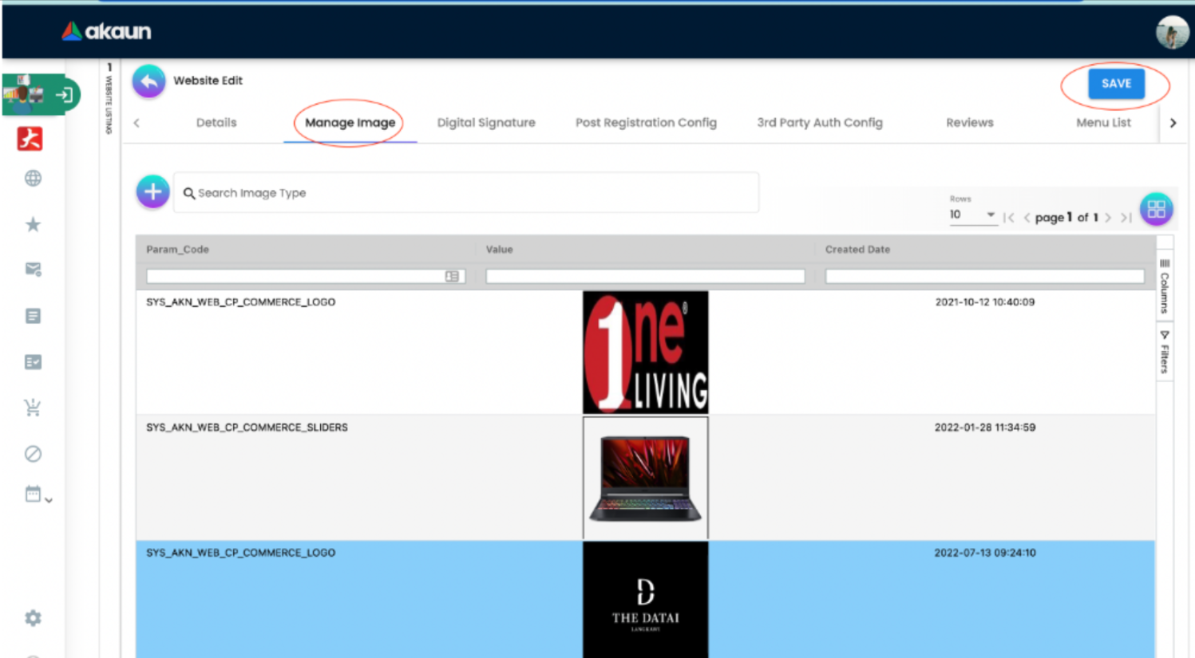1195x658 pixels.
Task: Sort by Created Date column header
Action: click(x=857, y=250)
